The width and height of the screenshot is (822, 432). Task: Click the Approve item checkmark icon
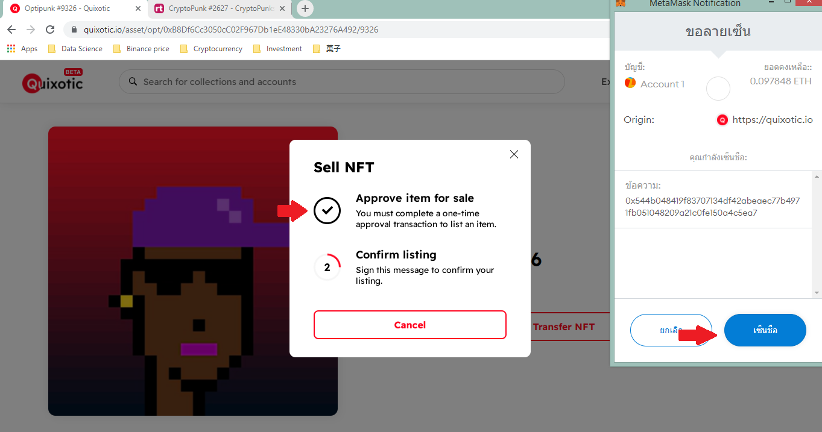tap(327, 210)
